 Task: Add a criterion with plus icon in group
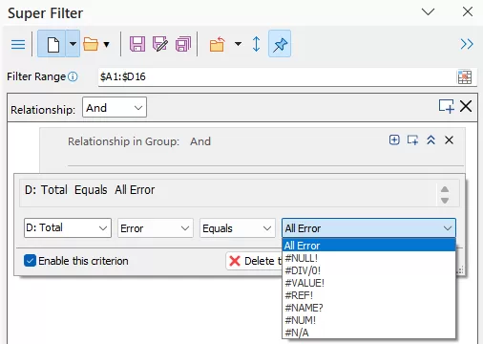pos(394,140)
